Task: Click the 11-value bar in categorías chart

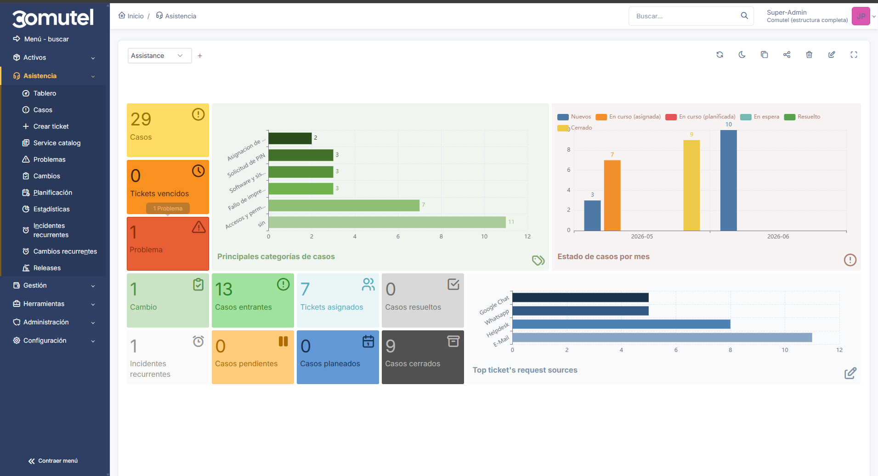Action: click(387, 222)
